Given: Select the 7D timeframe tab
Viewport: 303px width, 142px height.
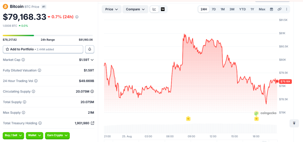Looking at the screenshot, I should point(214,9).
